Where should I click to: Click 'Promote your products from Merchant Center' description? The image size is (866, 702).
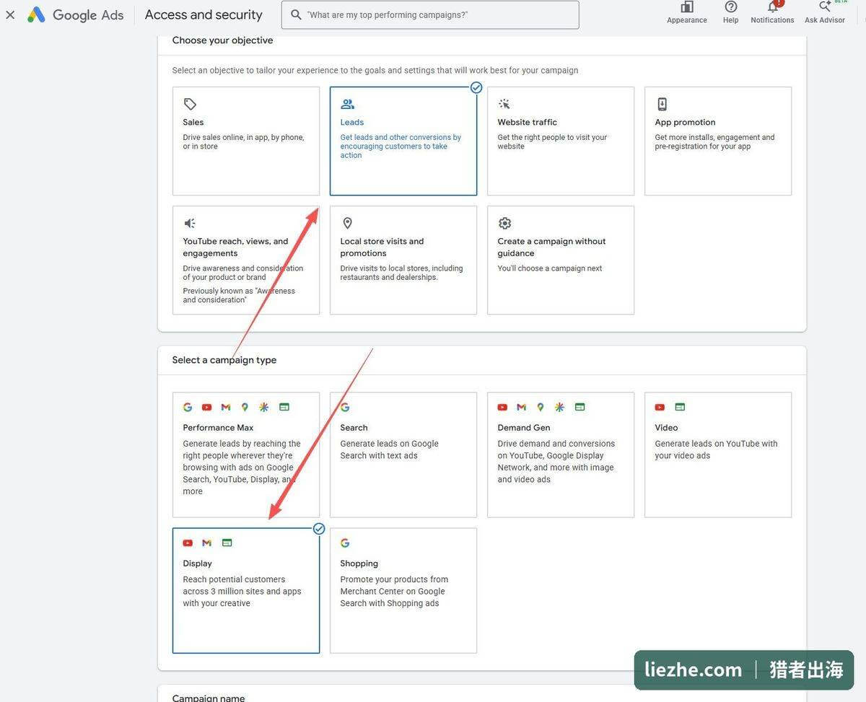click(x=394, y=591)
